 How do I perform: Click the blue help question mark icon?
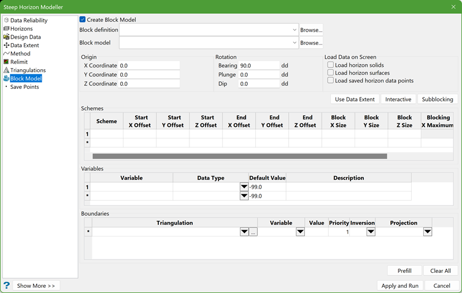(x=6, y=286)
